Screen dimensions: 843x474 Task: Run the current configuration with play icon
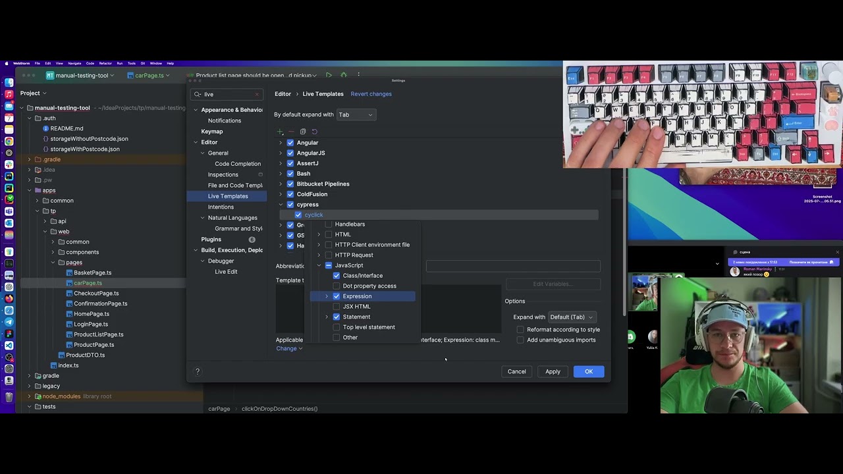pos(329,75)
